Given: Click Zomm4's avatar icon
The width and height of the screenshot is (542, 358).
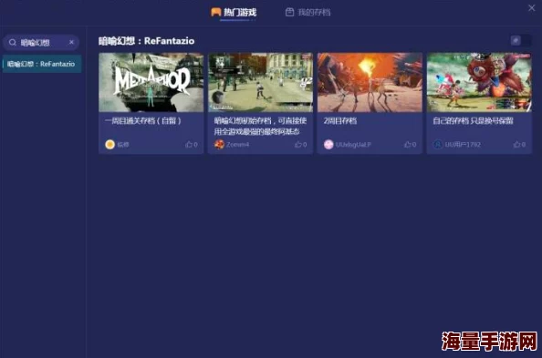Looking at the screenshot, I should (x=219, y=144).
